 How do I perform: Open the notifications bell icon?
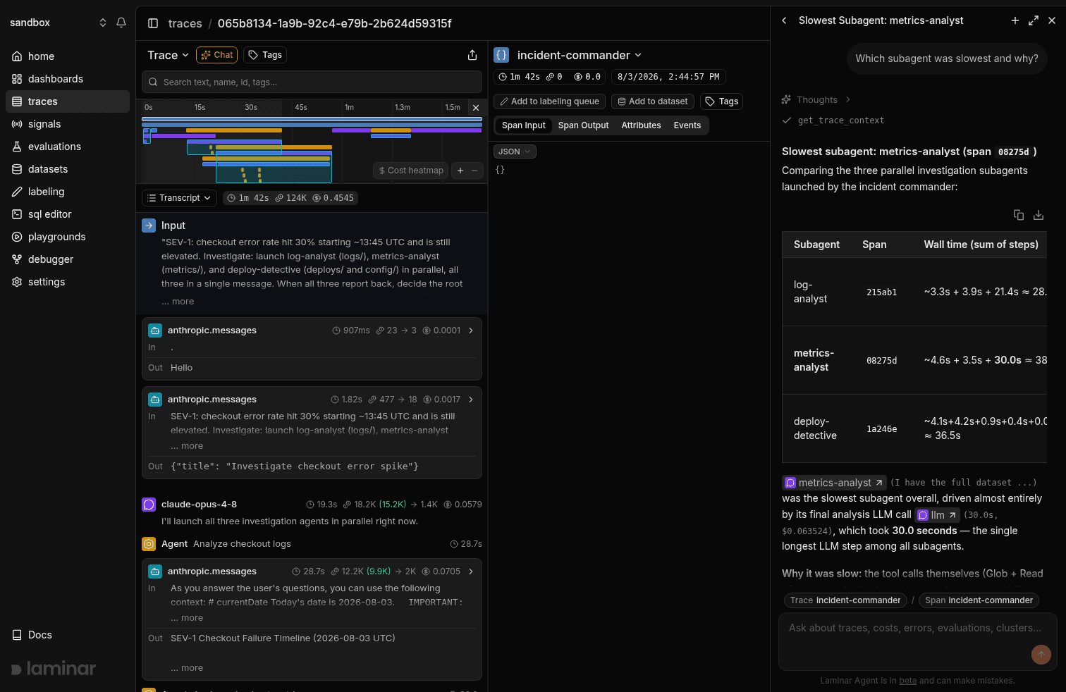coord(121,23)
